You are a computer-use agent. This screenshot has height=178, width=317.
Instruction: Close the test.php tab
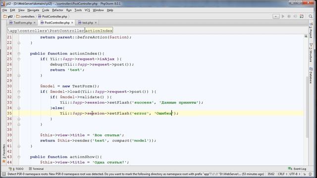coord(96,23)
